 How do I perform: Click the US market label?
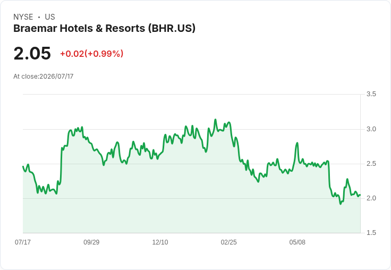click(x=50, y=16)
